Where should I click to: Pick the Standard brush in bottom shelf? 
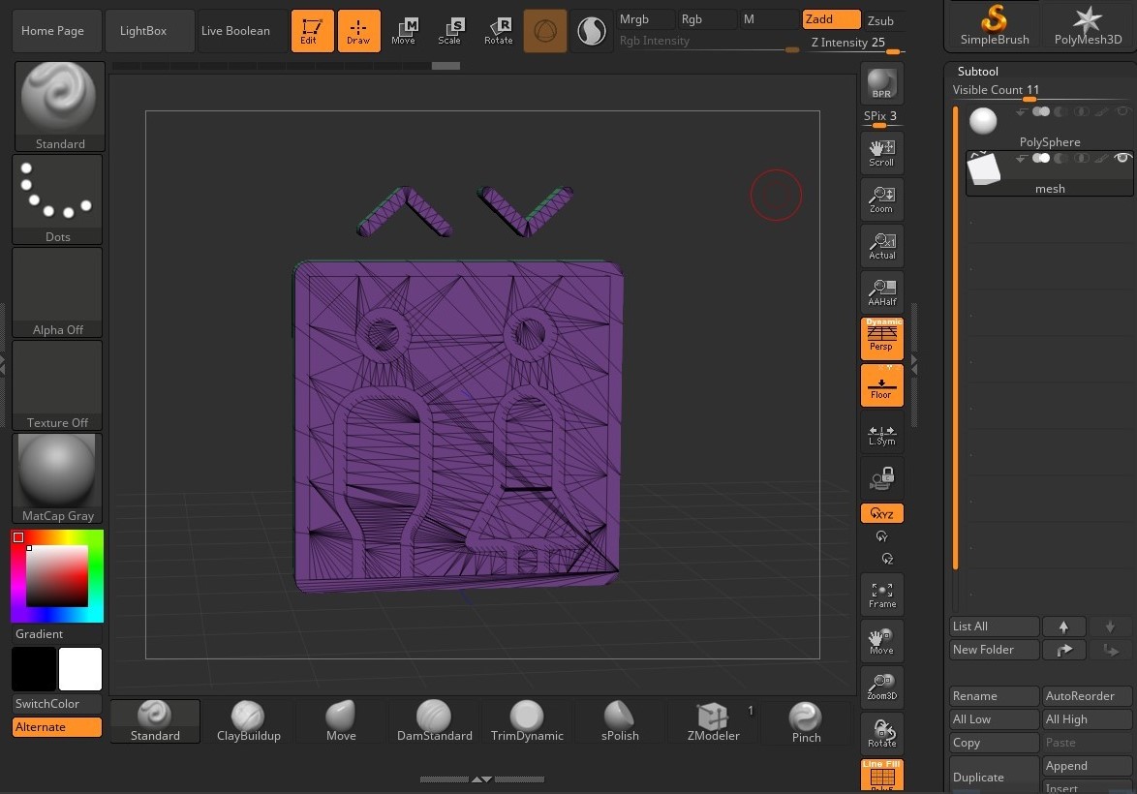click(155, 721)
